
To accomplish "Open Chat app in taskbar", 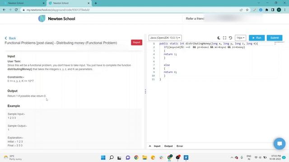I will click(128, 157).
